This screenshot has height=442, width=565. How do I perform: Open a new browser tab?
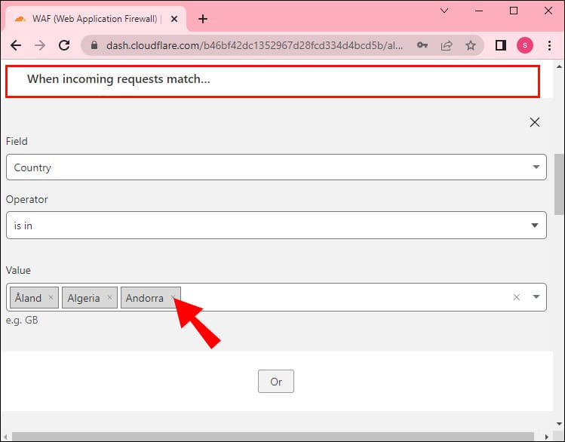(x=202, y=19)
